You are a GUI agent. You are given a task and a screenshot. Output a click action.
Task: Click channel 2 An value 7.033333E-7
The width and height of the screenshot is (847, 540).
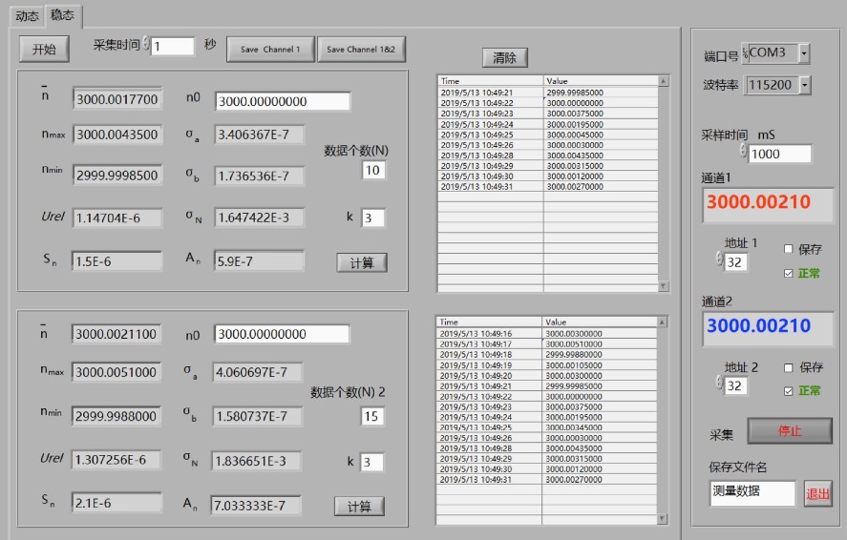click(256, 506)
